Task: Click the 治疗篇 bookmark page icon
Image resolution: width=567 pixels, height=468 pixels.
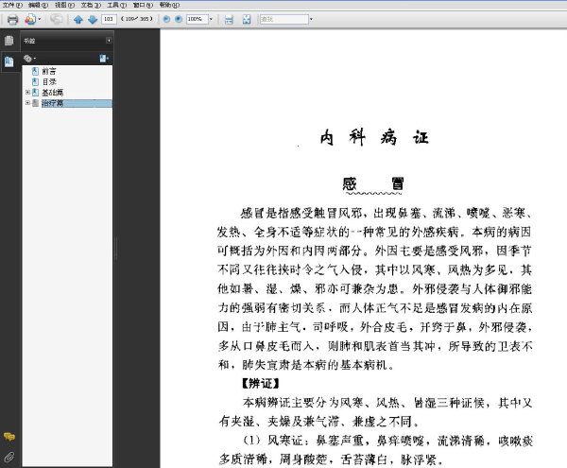Action: tap(35, 103)
